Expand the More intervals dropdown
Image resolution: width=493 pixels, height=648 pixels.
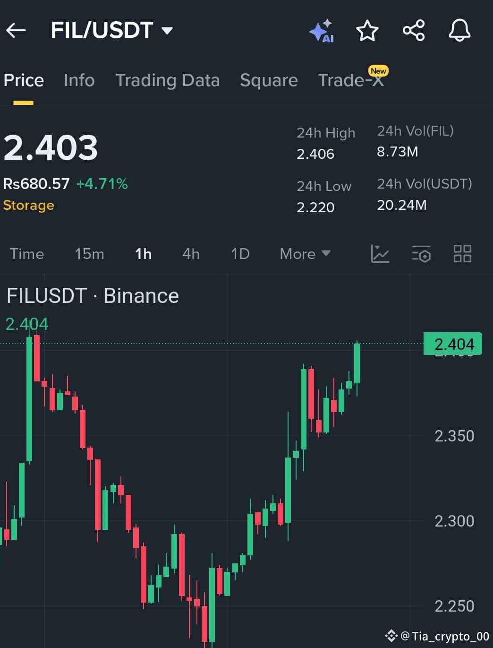(x=305, y=254)
